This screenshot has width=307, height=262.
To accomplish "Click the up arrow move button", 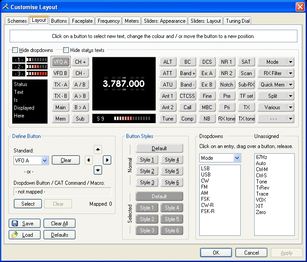I will point(98,150).
